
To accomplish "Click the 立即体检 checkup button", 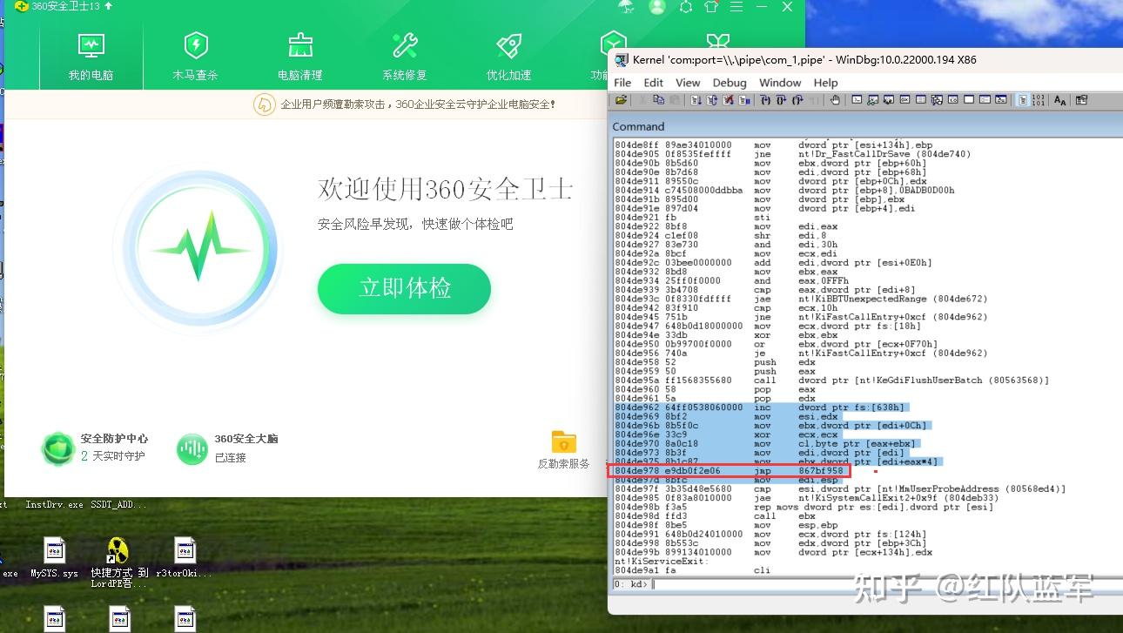I will (403, 290).
